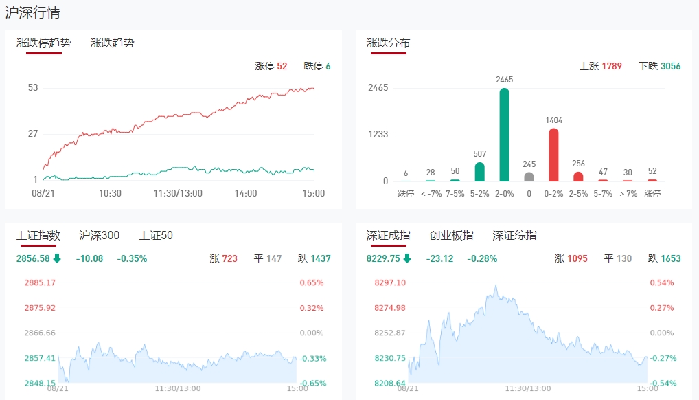Click the 上涨 1789 total label
699x400 pixels.
tap(601, 67)
